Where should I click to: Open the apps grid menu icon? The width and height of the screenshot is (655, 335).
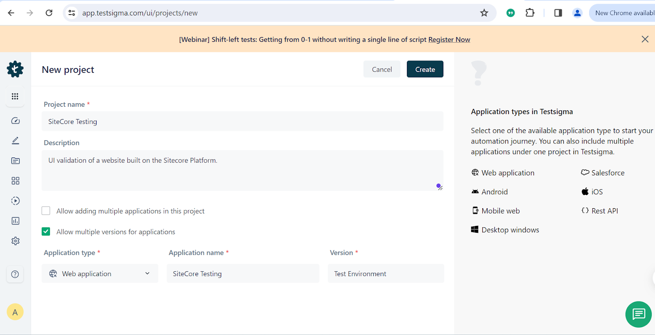15,97
